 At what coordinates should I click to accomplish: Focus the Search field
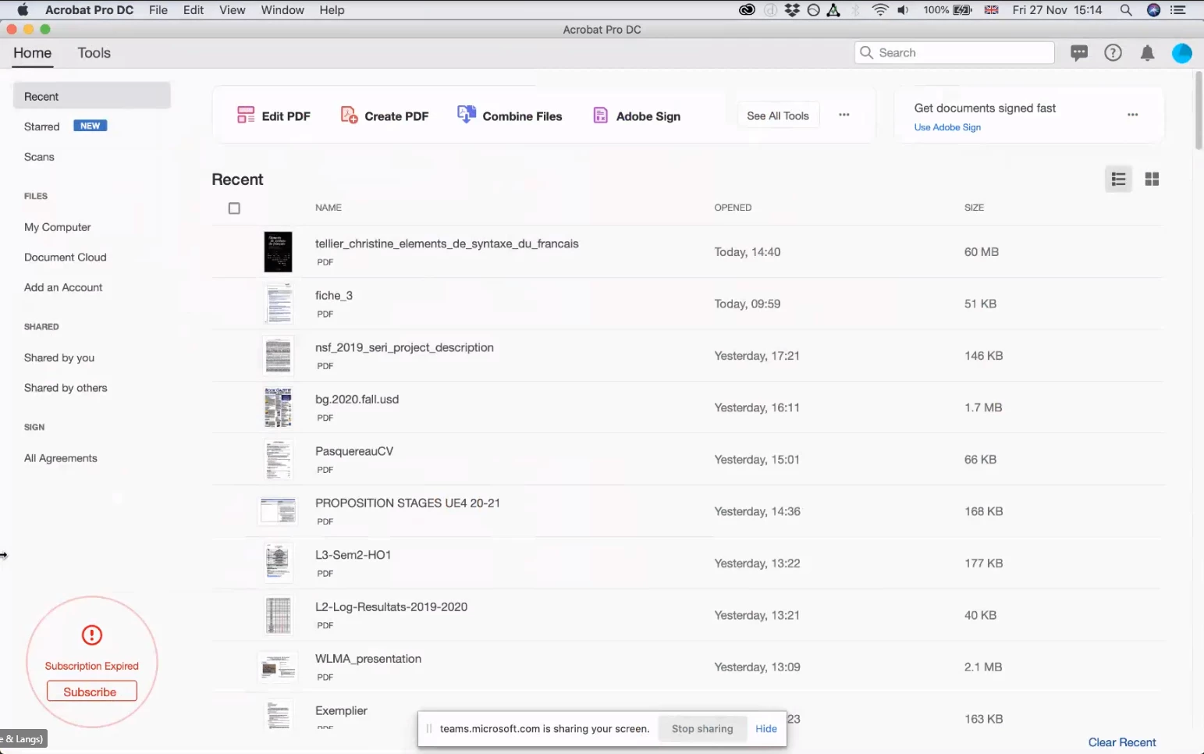click(x=954, y=53)
